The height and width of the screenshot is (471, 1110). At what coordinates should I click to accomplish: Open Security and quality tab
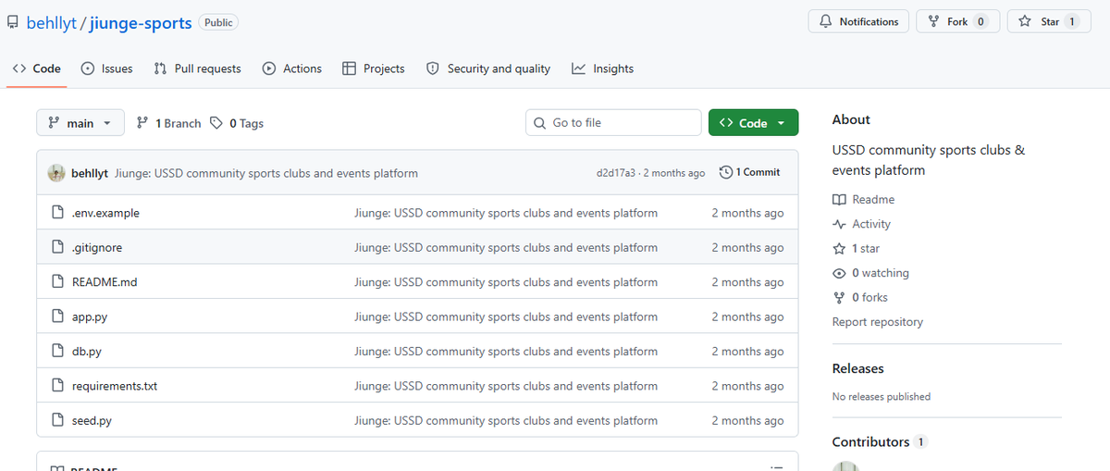[x=487, y=68]
